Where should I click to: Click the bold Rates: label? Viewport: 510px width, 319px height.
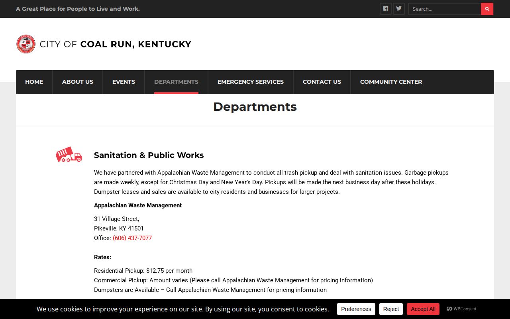[x=103, y=257]
